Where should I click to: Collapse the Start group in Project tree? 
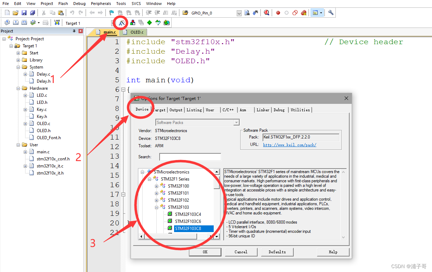(18, 53)
